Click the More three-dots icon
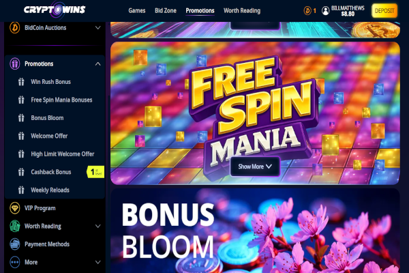409x273 pixels. pyautogui.click(x=15, y=262)
